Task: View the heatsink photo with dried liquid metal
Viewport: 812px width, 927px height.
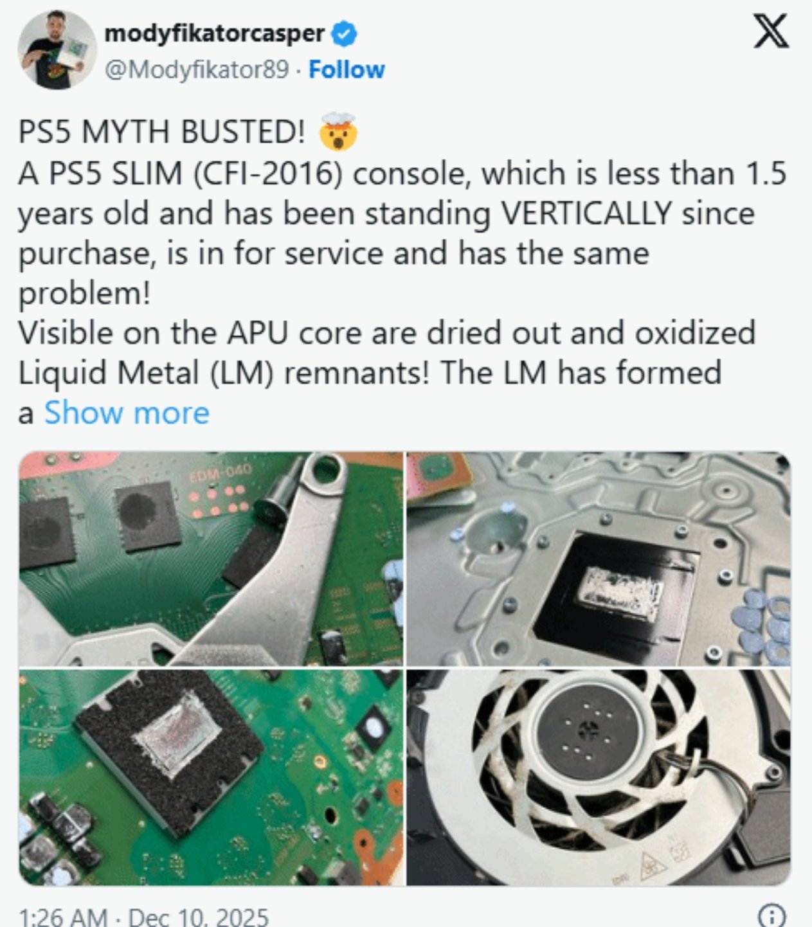Action: [x=599, y=559]
